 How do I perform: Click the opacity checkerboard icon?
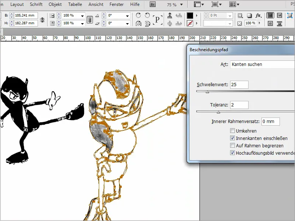239,23
